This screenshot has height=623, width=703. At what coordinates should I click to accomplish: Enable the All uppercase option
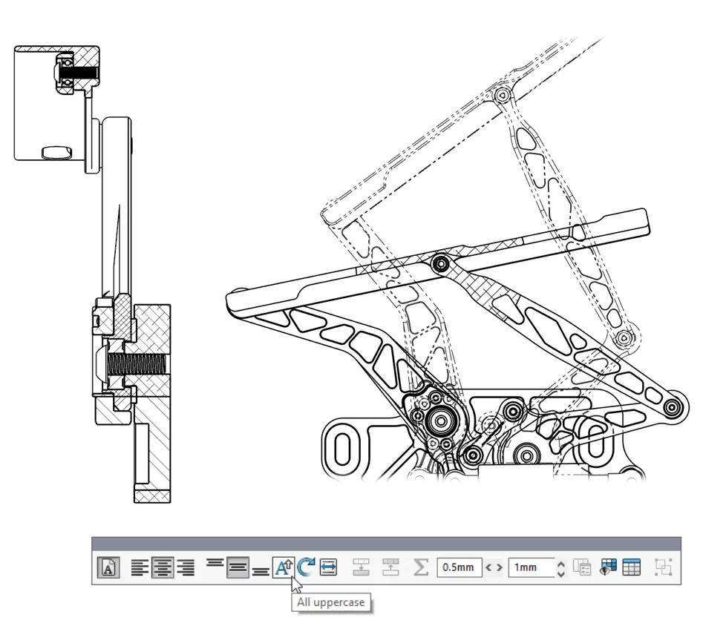point(284,568)
